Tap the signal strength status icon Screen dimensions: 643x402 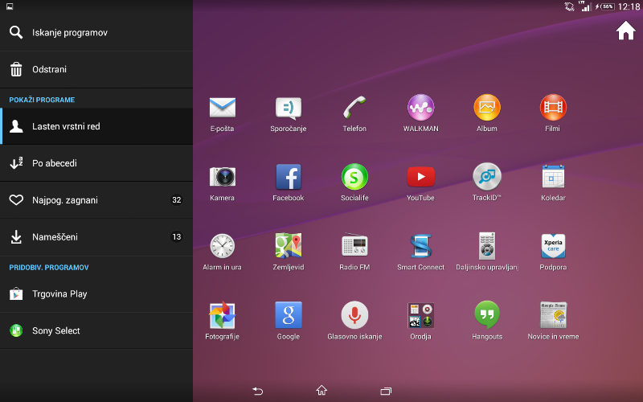click(585, 6)
